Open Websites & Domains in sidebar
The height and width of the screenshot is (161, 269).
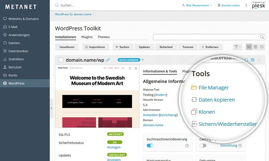coord(24,19)
